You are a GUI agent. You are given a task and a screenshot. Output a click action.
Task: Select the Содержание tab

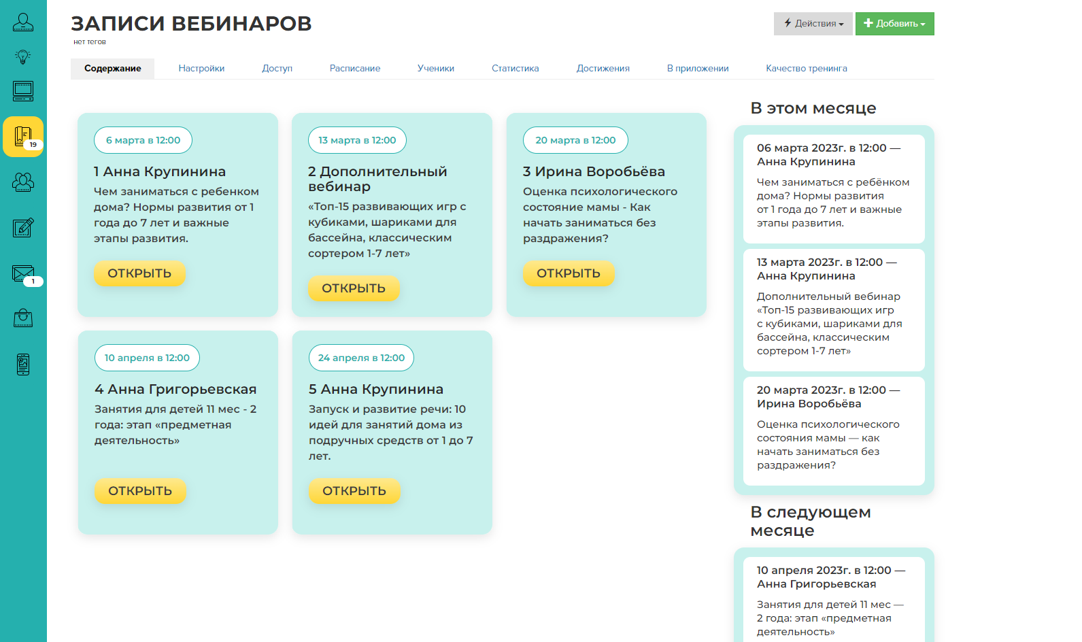113,69
